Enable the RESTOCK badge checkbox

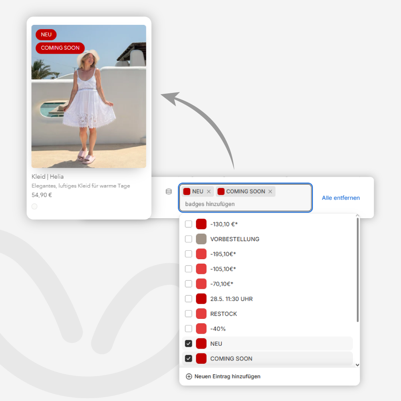tap(188, 314)
